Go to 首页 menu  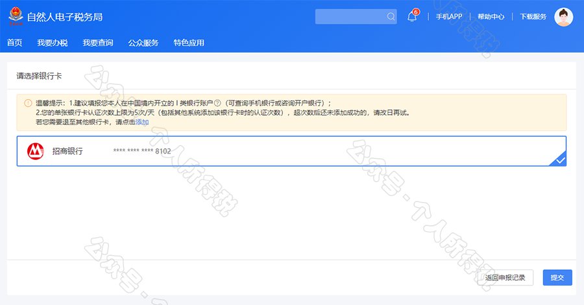(x=14, y=43)
